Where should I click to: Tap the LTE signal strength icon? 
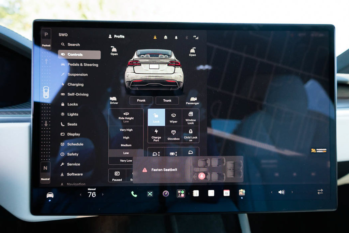click(196, 38)
